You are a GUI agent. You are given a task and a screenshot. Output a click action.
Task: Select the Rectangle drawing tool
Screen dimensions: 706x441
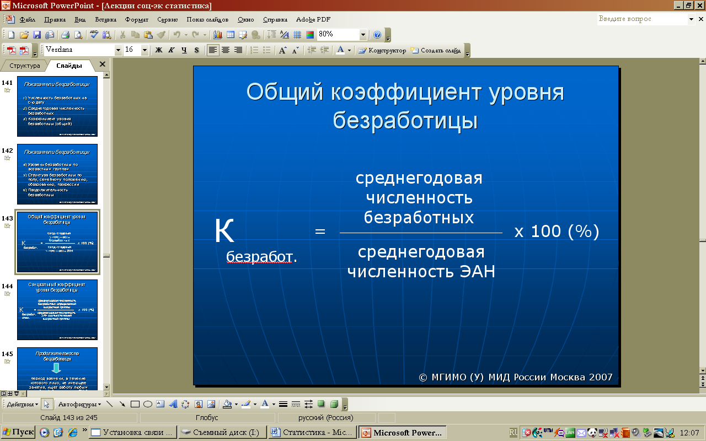(x=135, y=404)
